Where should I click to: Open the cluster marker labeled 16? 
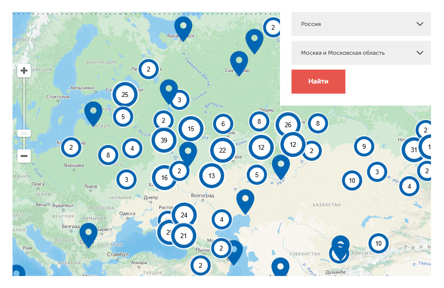pyautogui.click(x=165, y=178)
